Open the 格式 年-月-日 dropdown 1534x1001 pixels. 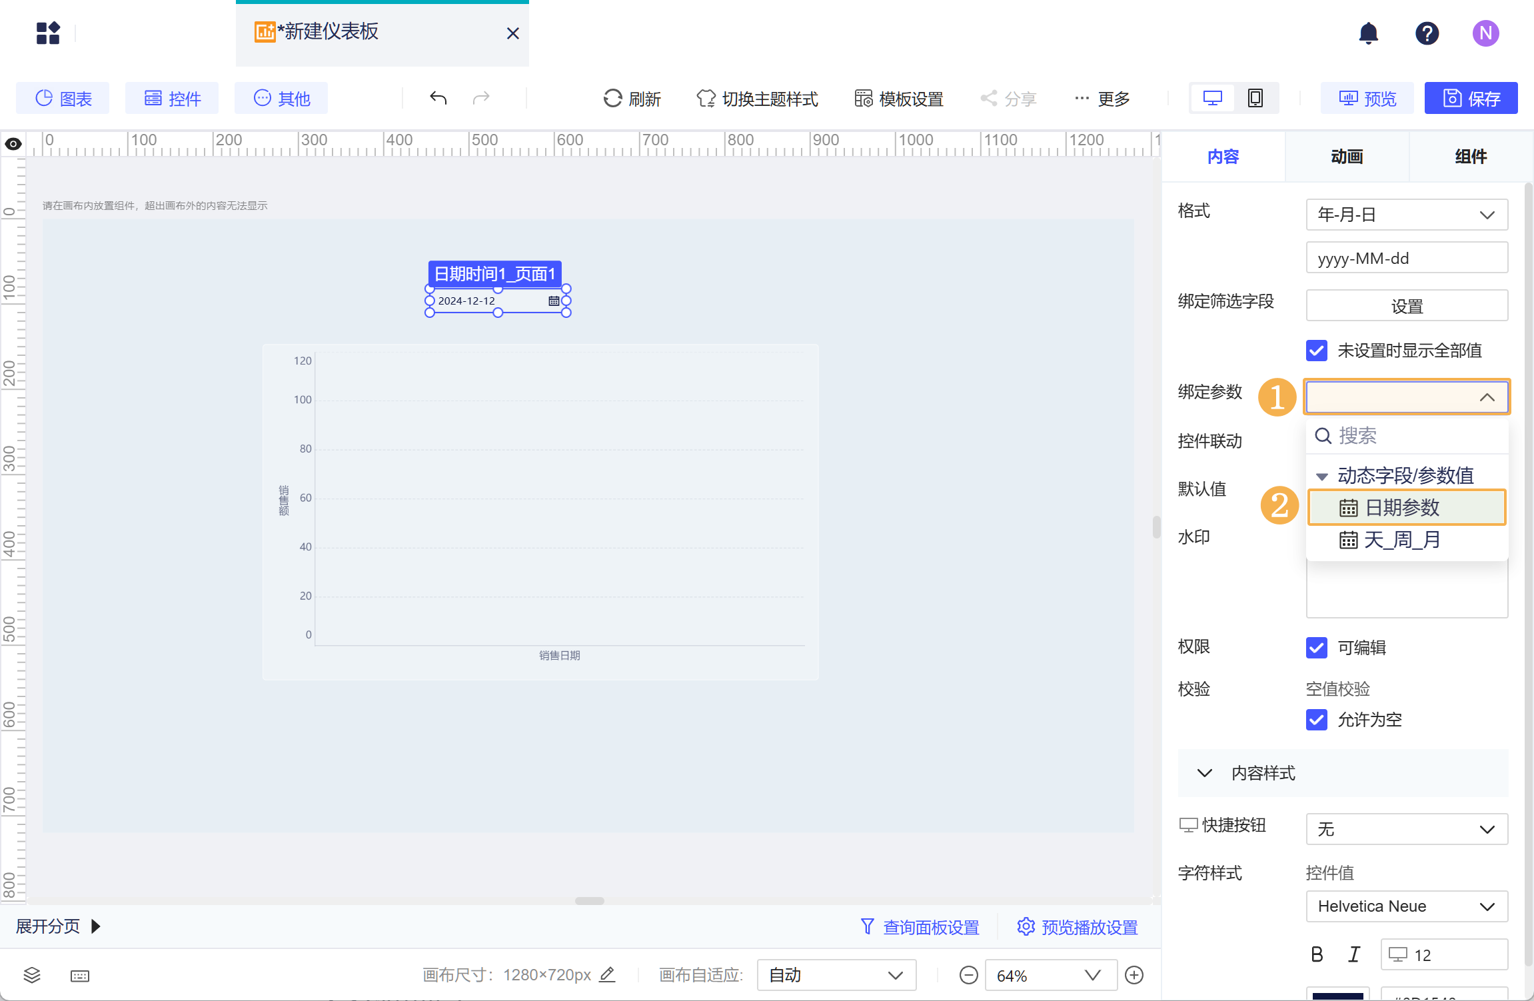coord(1406,215)
